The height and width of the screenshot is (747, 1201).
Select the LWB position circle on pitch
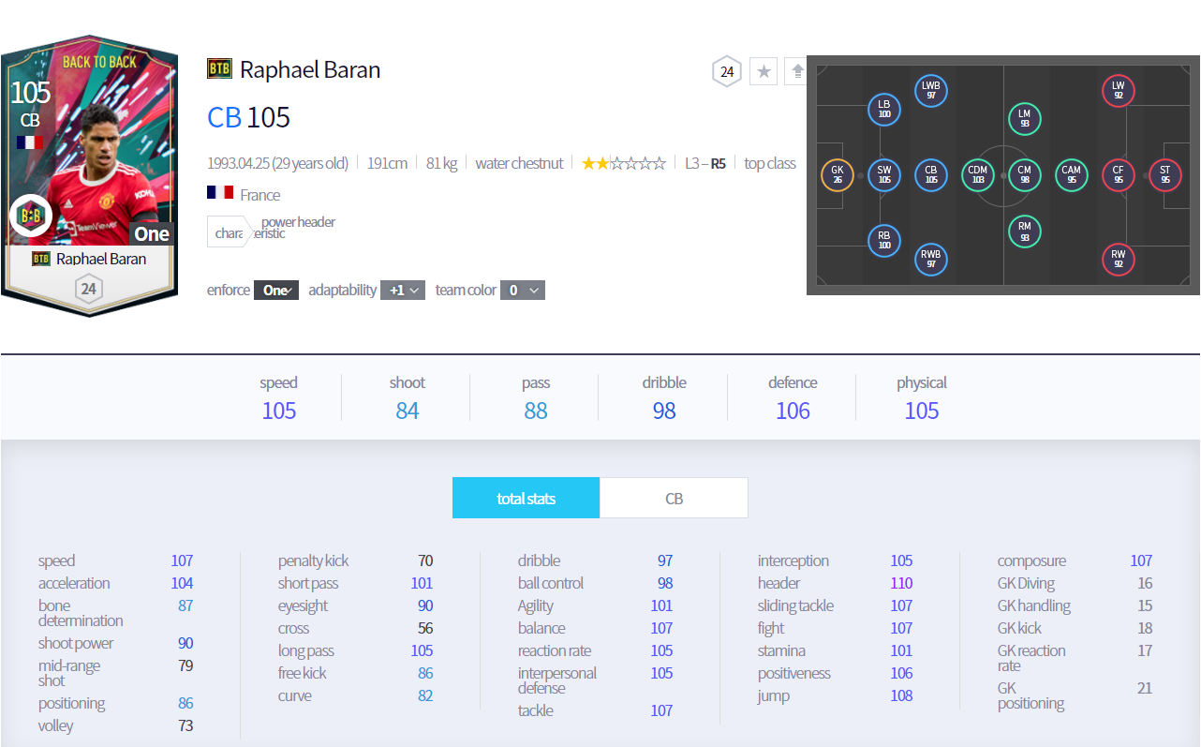point(930,90)
